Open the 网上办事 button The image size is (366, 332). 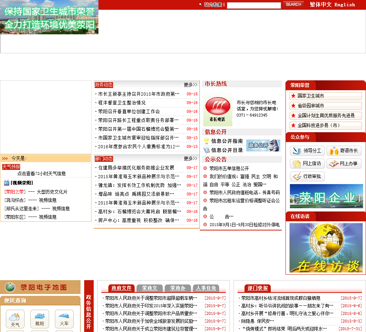[x=344, y=164]
